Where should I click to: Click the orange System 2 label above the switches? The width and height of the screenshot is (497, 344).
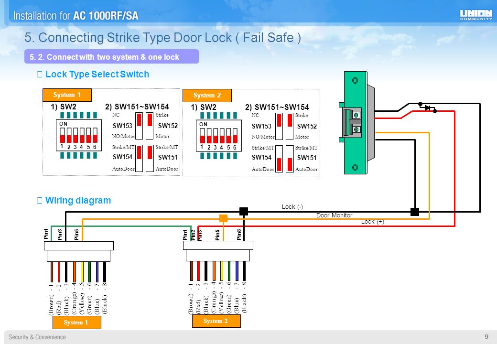pos(207,96)
